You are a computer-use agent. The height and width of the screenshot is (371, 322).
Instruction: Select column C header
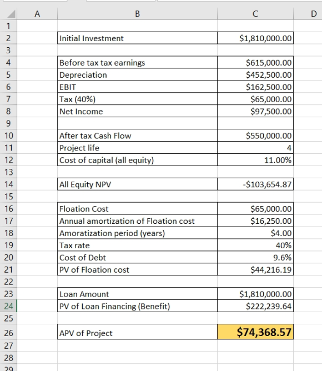(255, 14)
